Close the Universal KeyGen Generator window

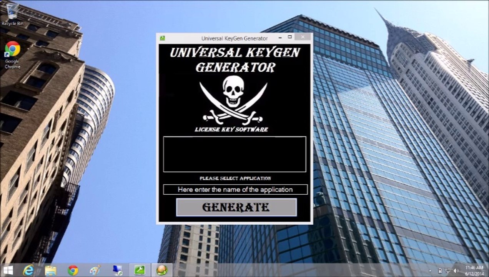(x=303, y=37)
